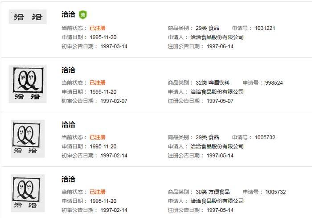Select application number 998524
Viewport: 312px width, 218px height.
coord(274,83)
